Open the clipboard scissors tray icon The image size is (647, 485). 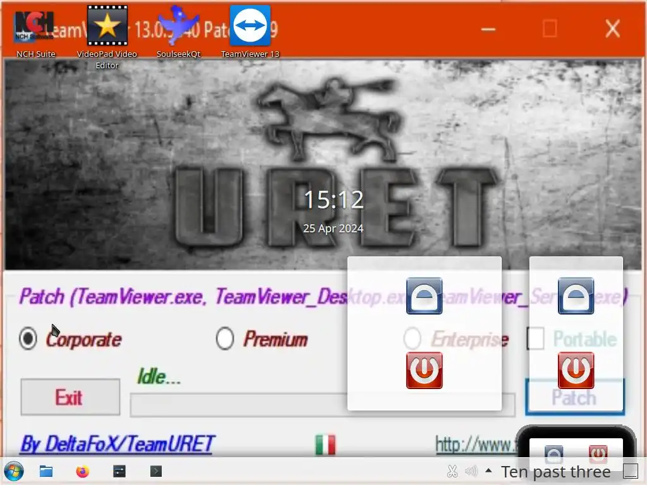(452, 471)
